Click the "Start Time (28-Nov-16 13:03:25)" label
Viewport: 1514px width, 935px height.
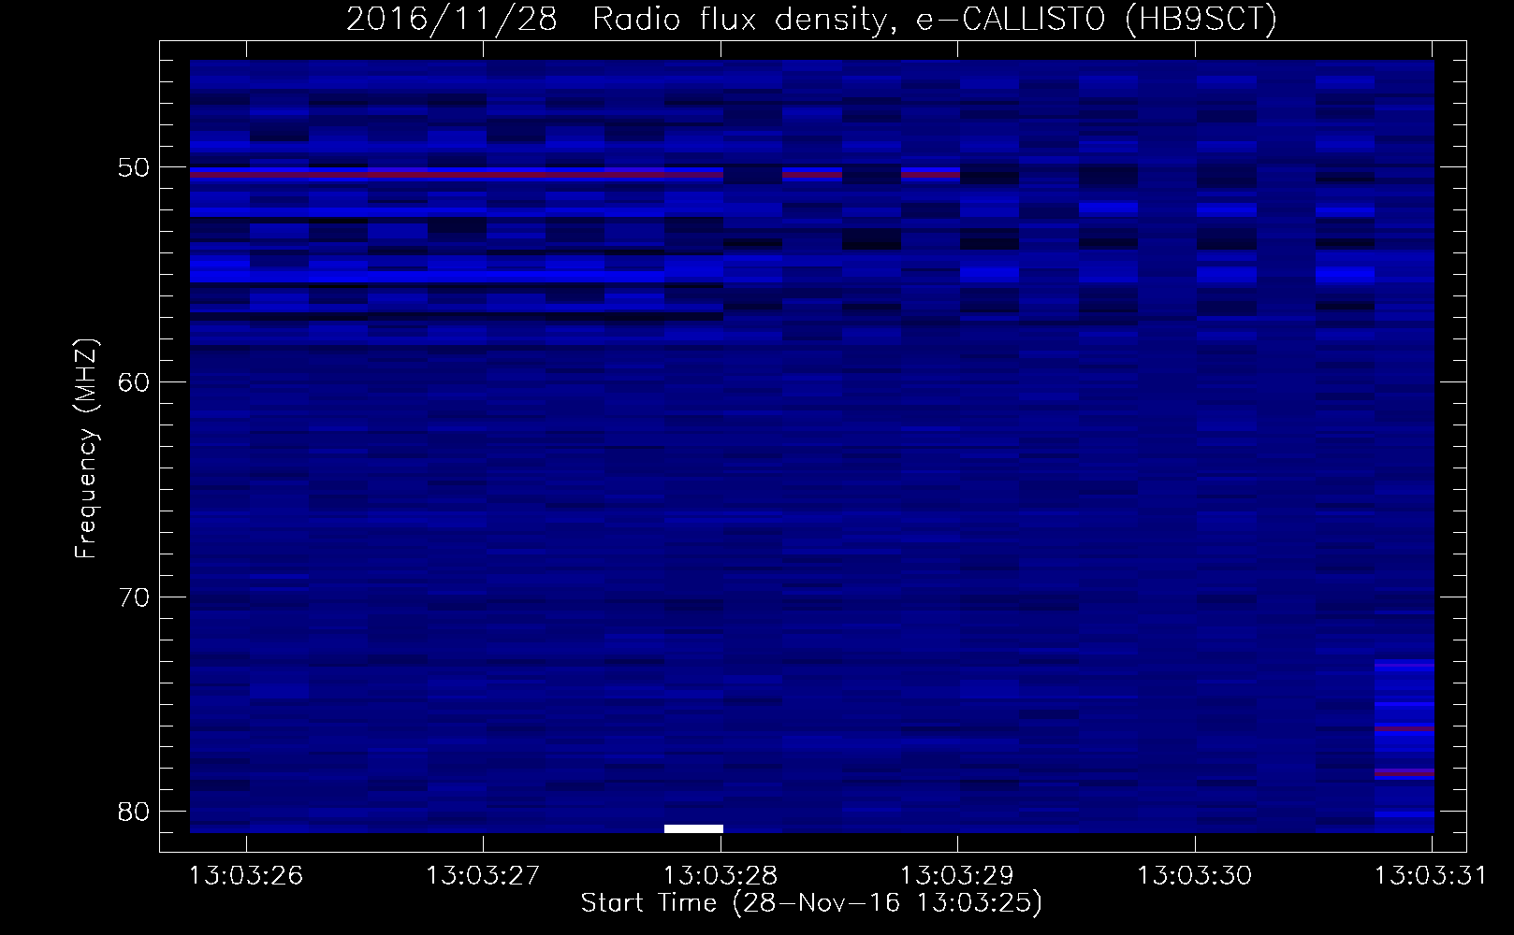click(x=811, y=903)
